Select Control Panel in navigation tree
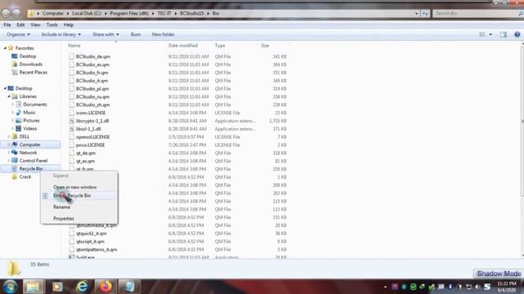Screen dimensions: 524x294 click(33, 161)
